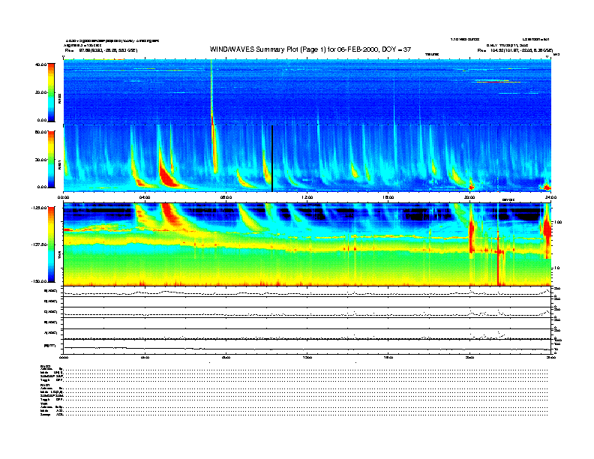Viewport: 594px width, 459px height.
Task: Click 04:00 tick label below the RAD1 spectrogram
Action: pos(145,197)
